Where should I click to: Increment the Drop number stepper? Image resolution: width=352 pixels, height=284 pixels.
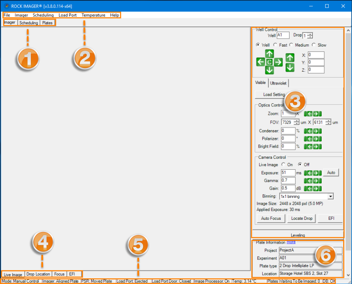click(310, 34)
